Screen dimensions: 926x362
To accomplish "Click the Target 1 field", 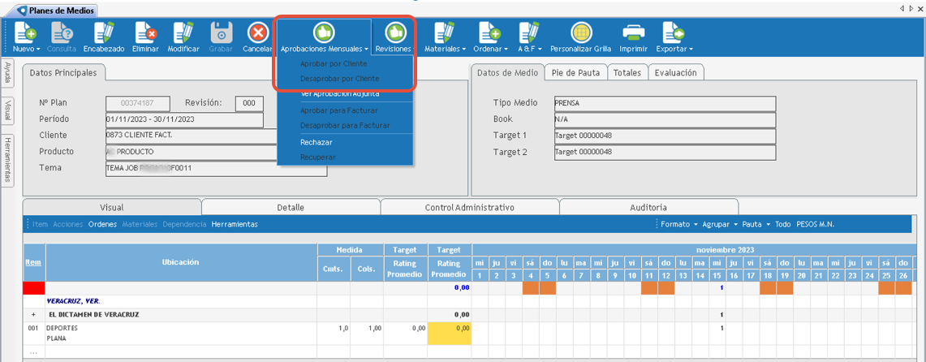I will 665,136.
